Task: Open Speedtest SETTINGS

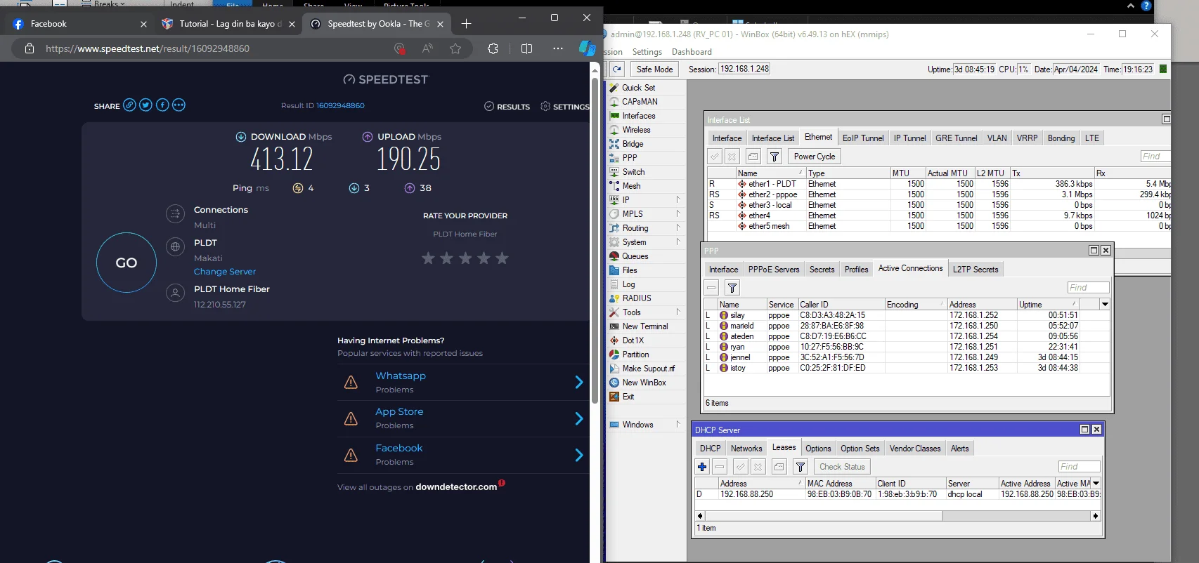Action: click(x=565, y=107)
